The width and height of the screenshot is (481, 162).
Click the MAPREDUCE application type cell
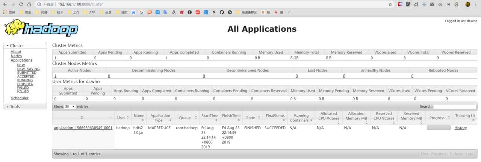160,128
